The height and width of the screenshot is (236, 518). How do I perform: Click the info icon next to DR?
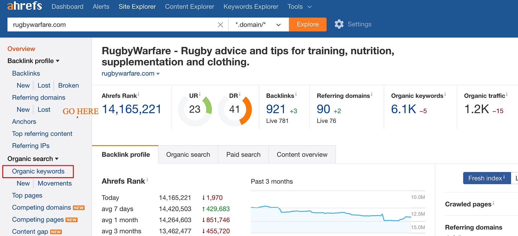tap(240, 94)
